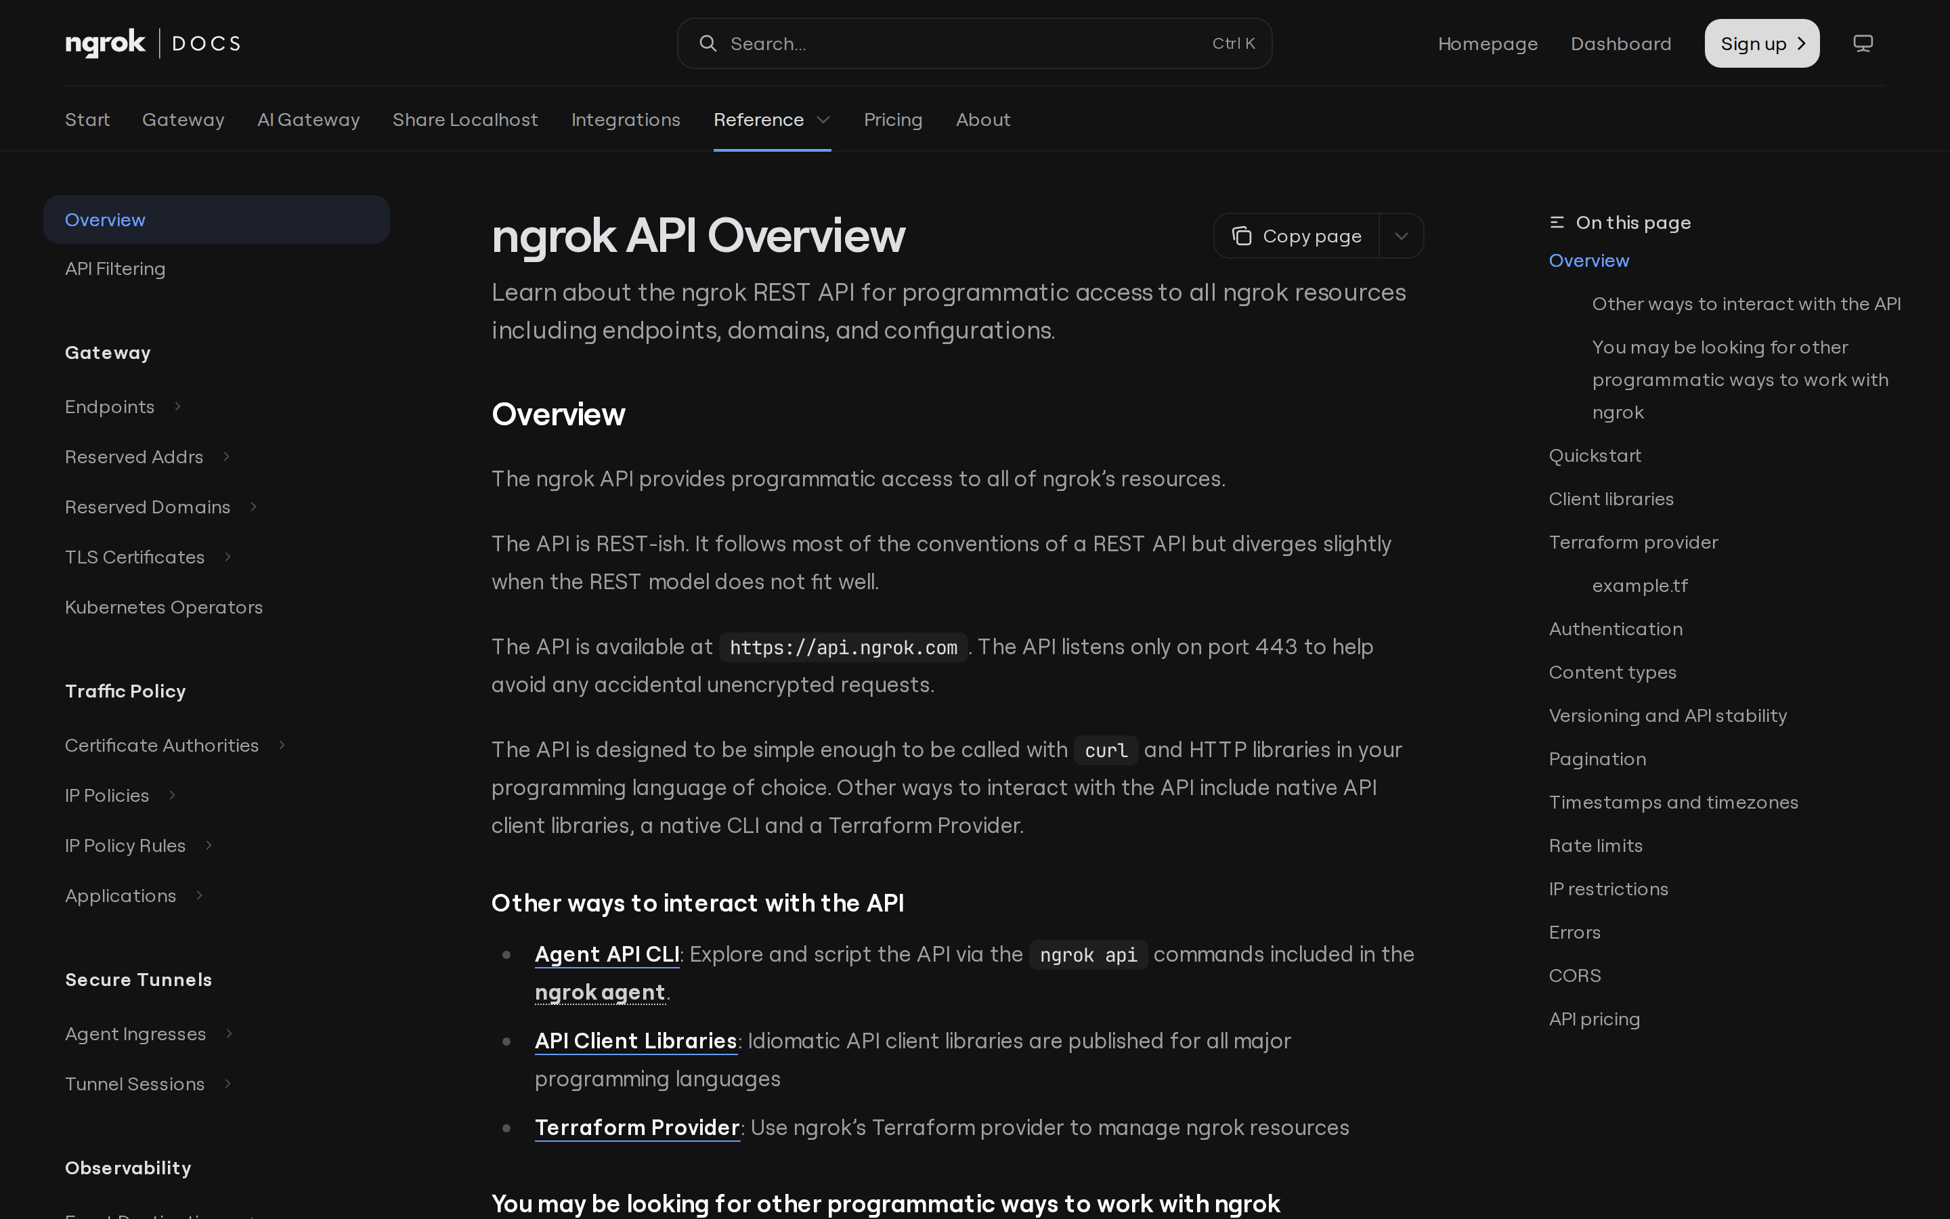This screenshot has height=1219, width=1950.
Task: Click the On this page list icon
Action: click(1557, 223)
